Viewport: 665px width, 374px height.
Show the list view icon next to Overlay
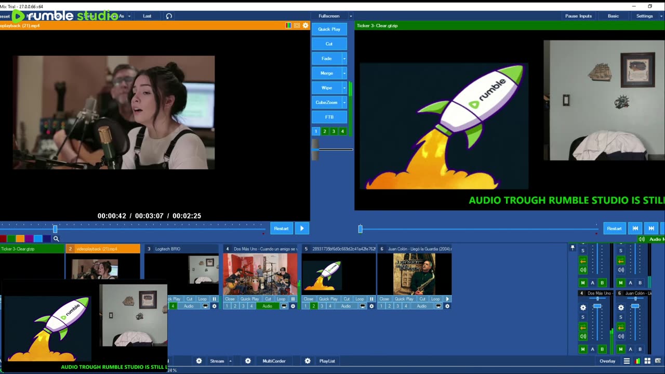627,361
